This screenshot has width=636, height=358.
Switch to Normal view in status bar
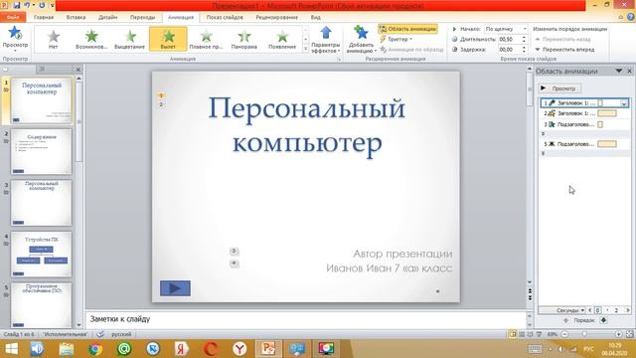(x=513, y=334)
